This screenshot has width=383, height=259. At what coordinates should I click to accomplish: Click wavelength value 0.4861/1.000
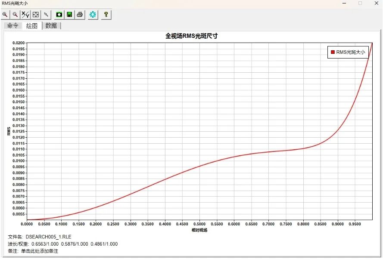click(104, 244)
